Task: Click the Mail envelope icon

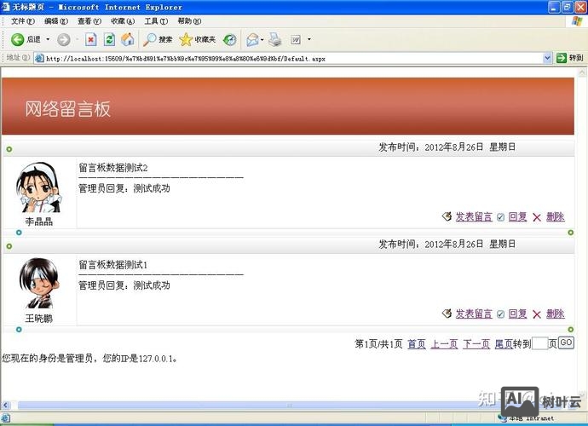Action: pos(252,39)
